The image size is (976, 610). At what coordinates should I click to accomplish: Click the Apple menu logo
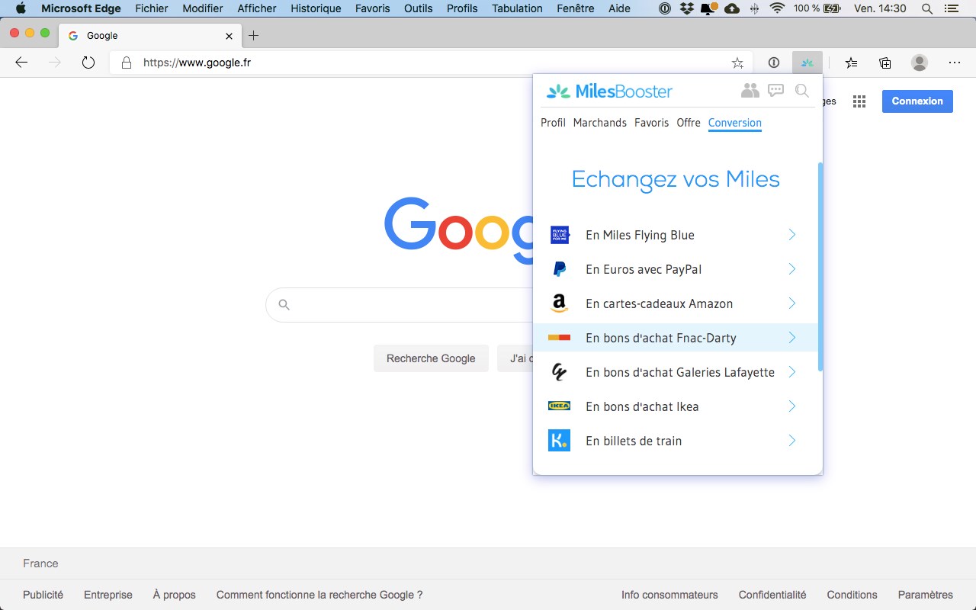[21, 8]
